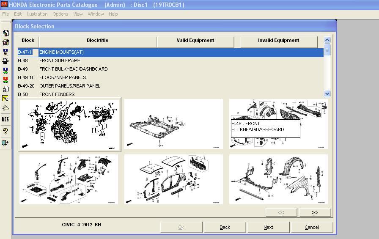Image resolution: width=379 pixels, height=239 pixels.
Task: Open the Help menu
Action: tap(113, 14)
